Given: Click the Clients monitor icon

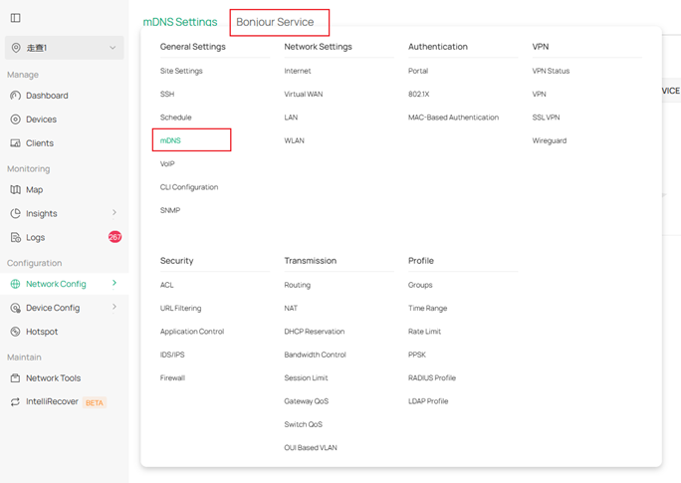Looking at the screenshot, I should coord(15,143).
